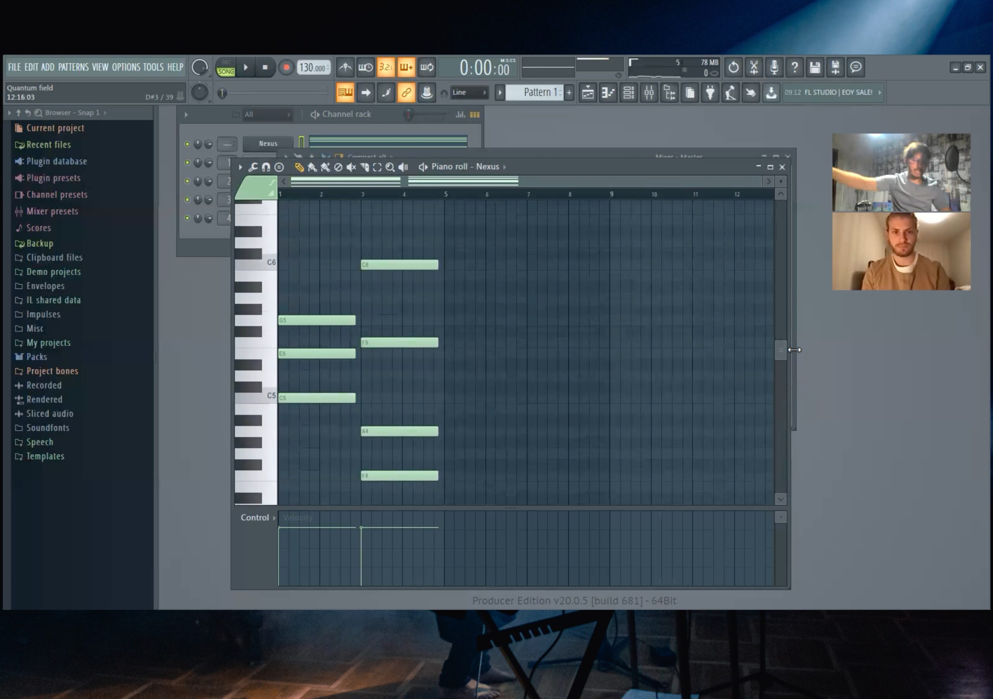Toggle the Metronome button
The width and height of the screenshot is (993, 699).
345,67
